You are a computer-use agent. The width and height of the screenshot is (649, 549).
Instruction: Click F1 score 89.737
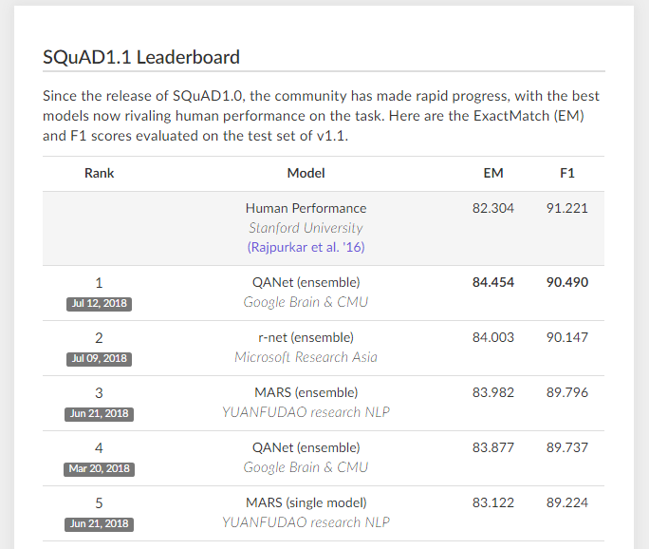(x=567, y=448)
